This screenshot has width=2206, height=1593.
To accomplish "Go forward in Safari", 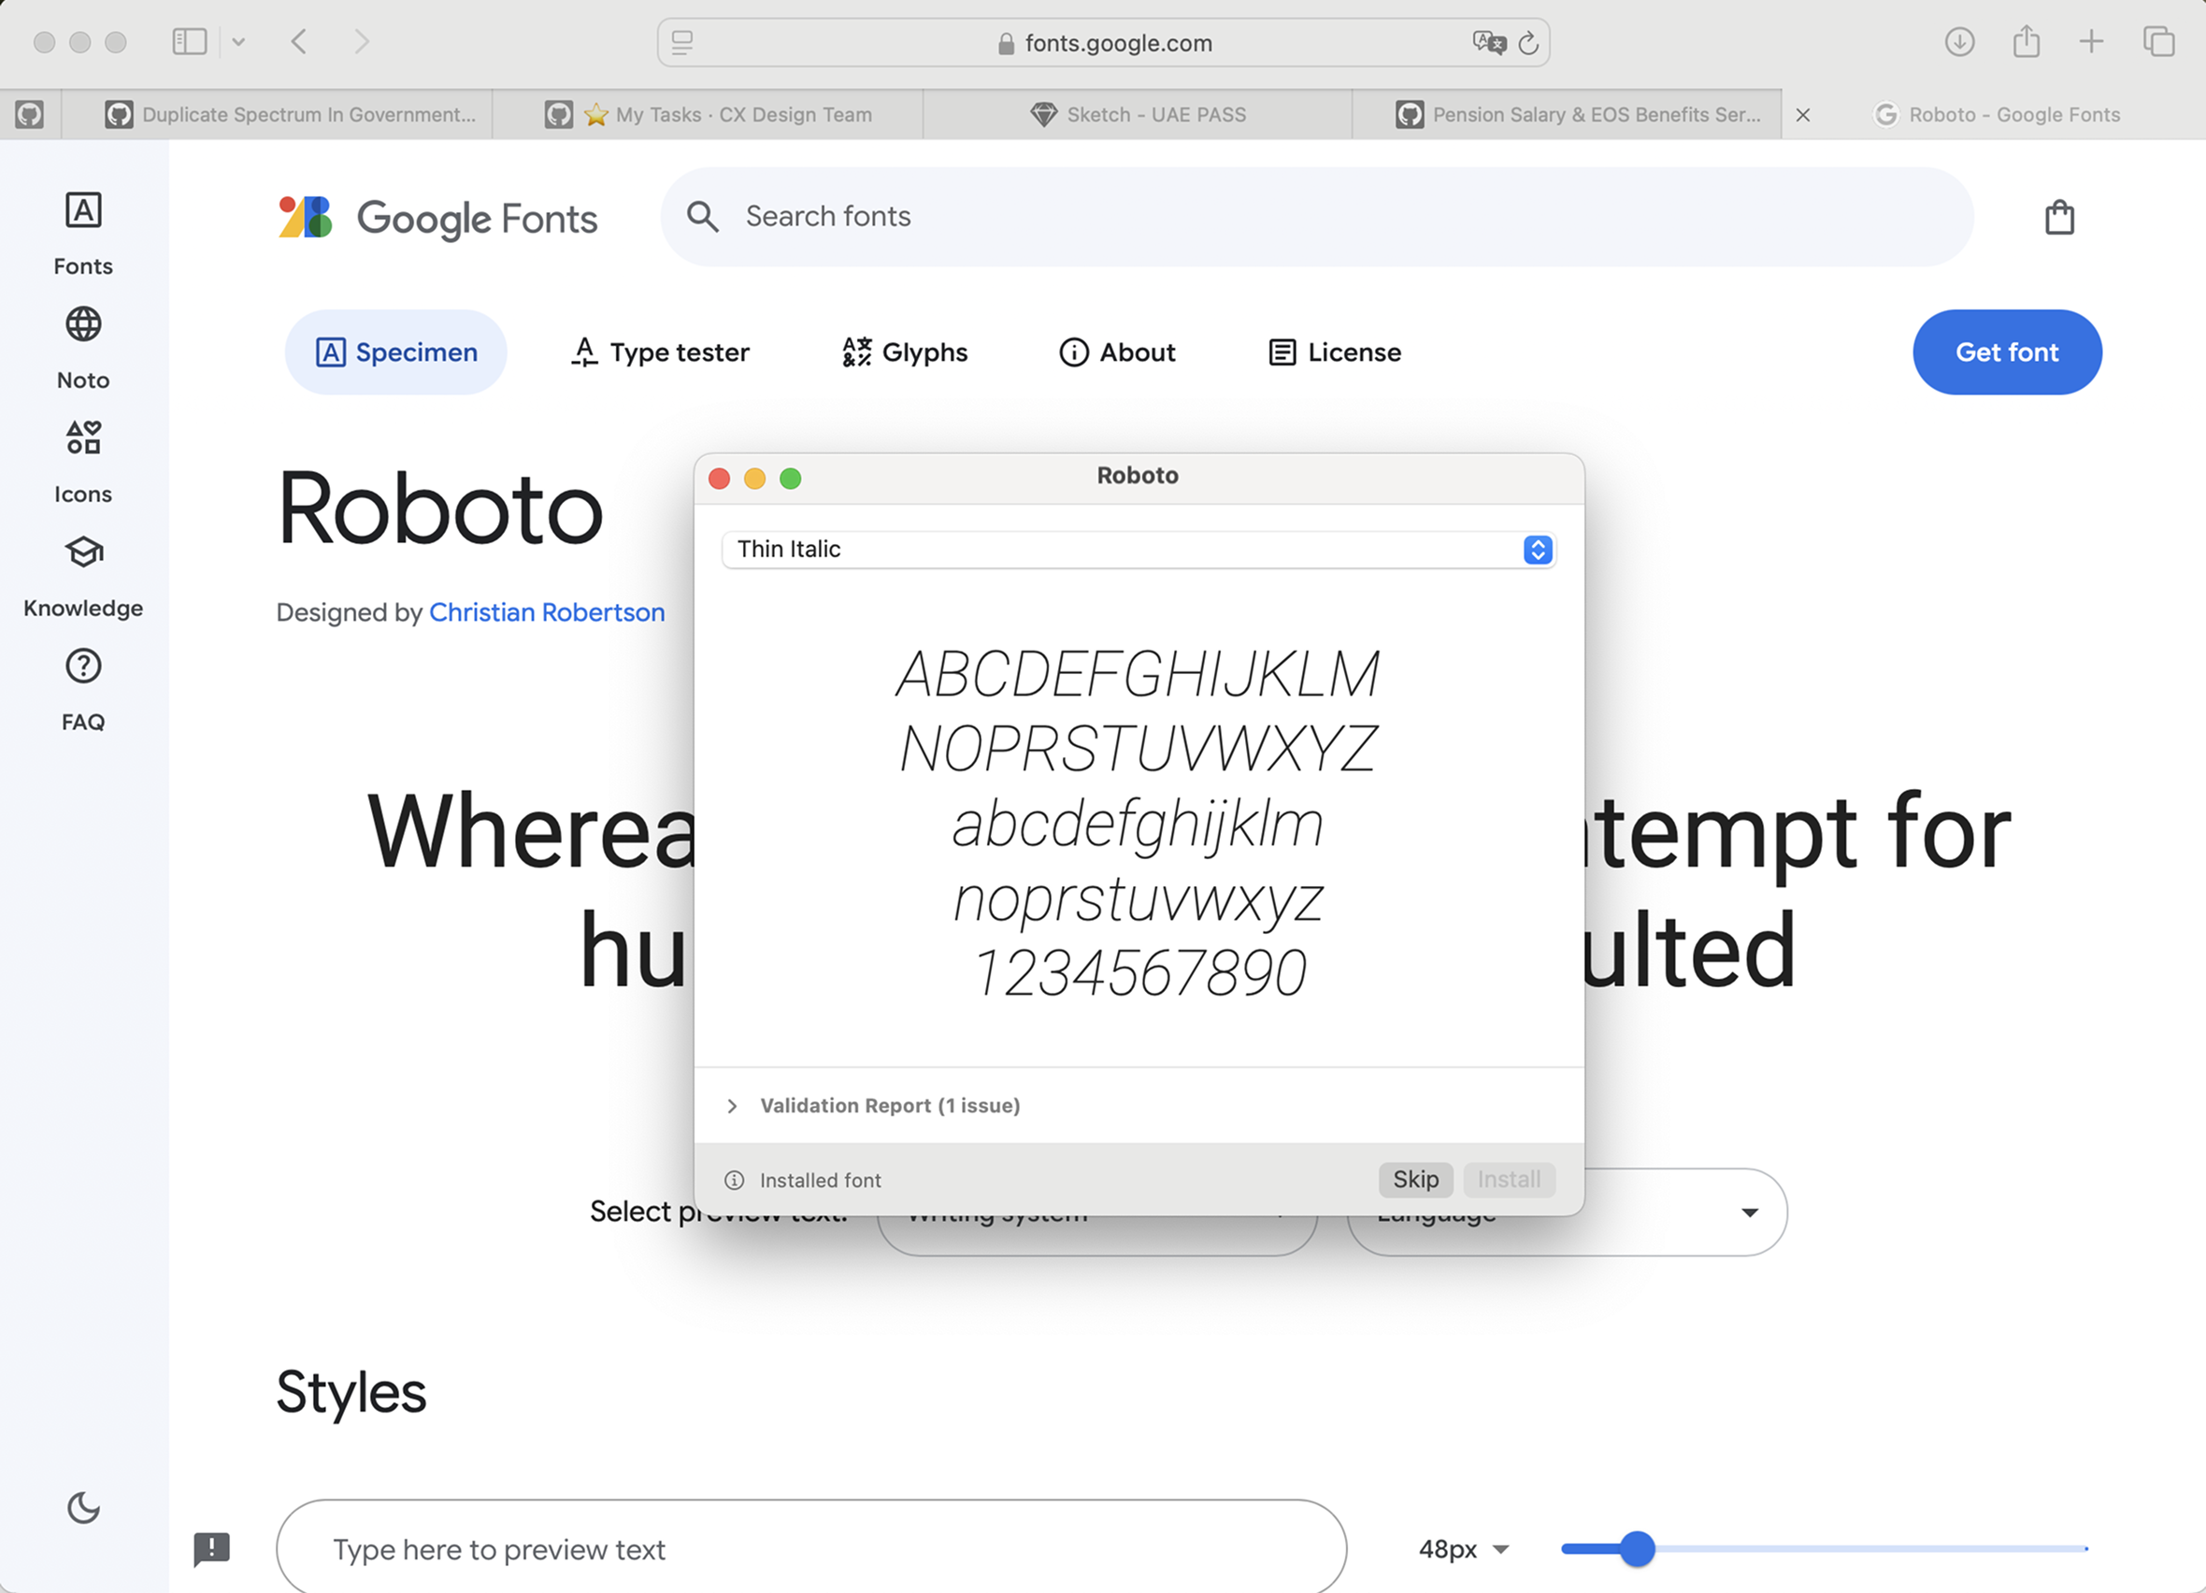I will tap(362, 42).
